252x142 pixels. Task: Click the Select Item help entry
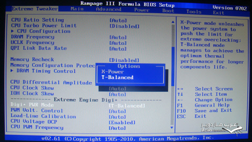211,94
